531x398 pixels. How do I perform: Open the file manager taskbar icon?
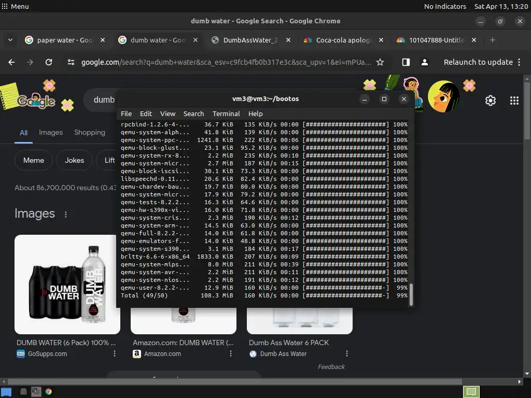23,392
